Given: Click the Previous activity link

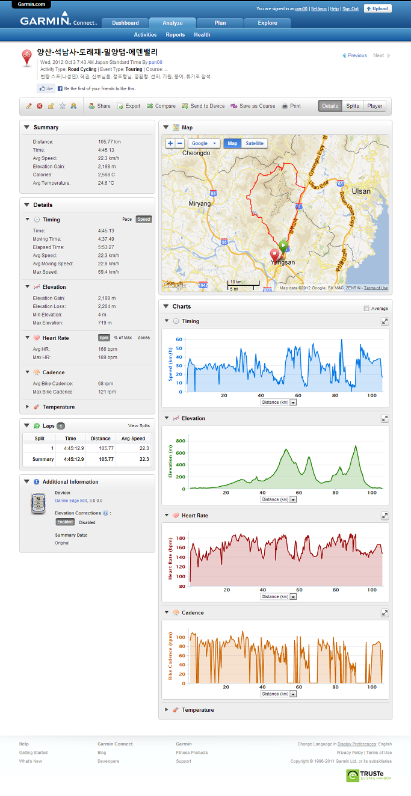Looking at the screenshot, I should (355, 55).
